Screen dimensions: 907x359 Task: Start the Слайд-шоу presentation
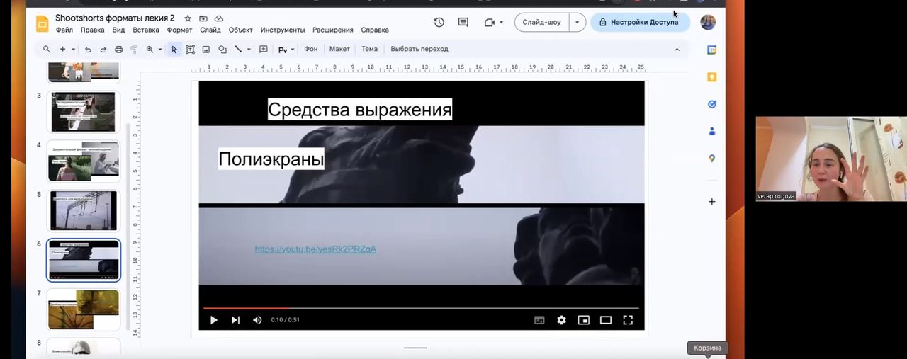click(x=542, y=22)
